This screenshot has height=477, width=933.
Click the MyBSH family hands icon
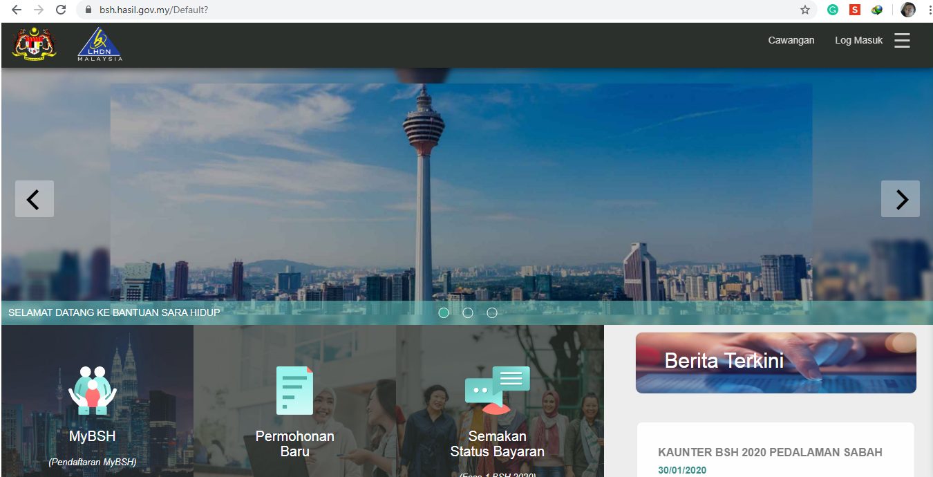point(92,390)
